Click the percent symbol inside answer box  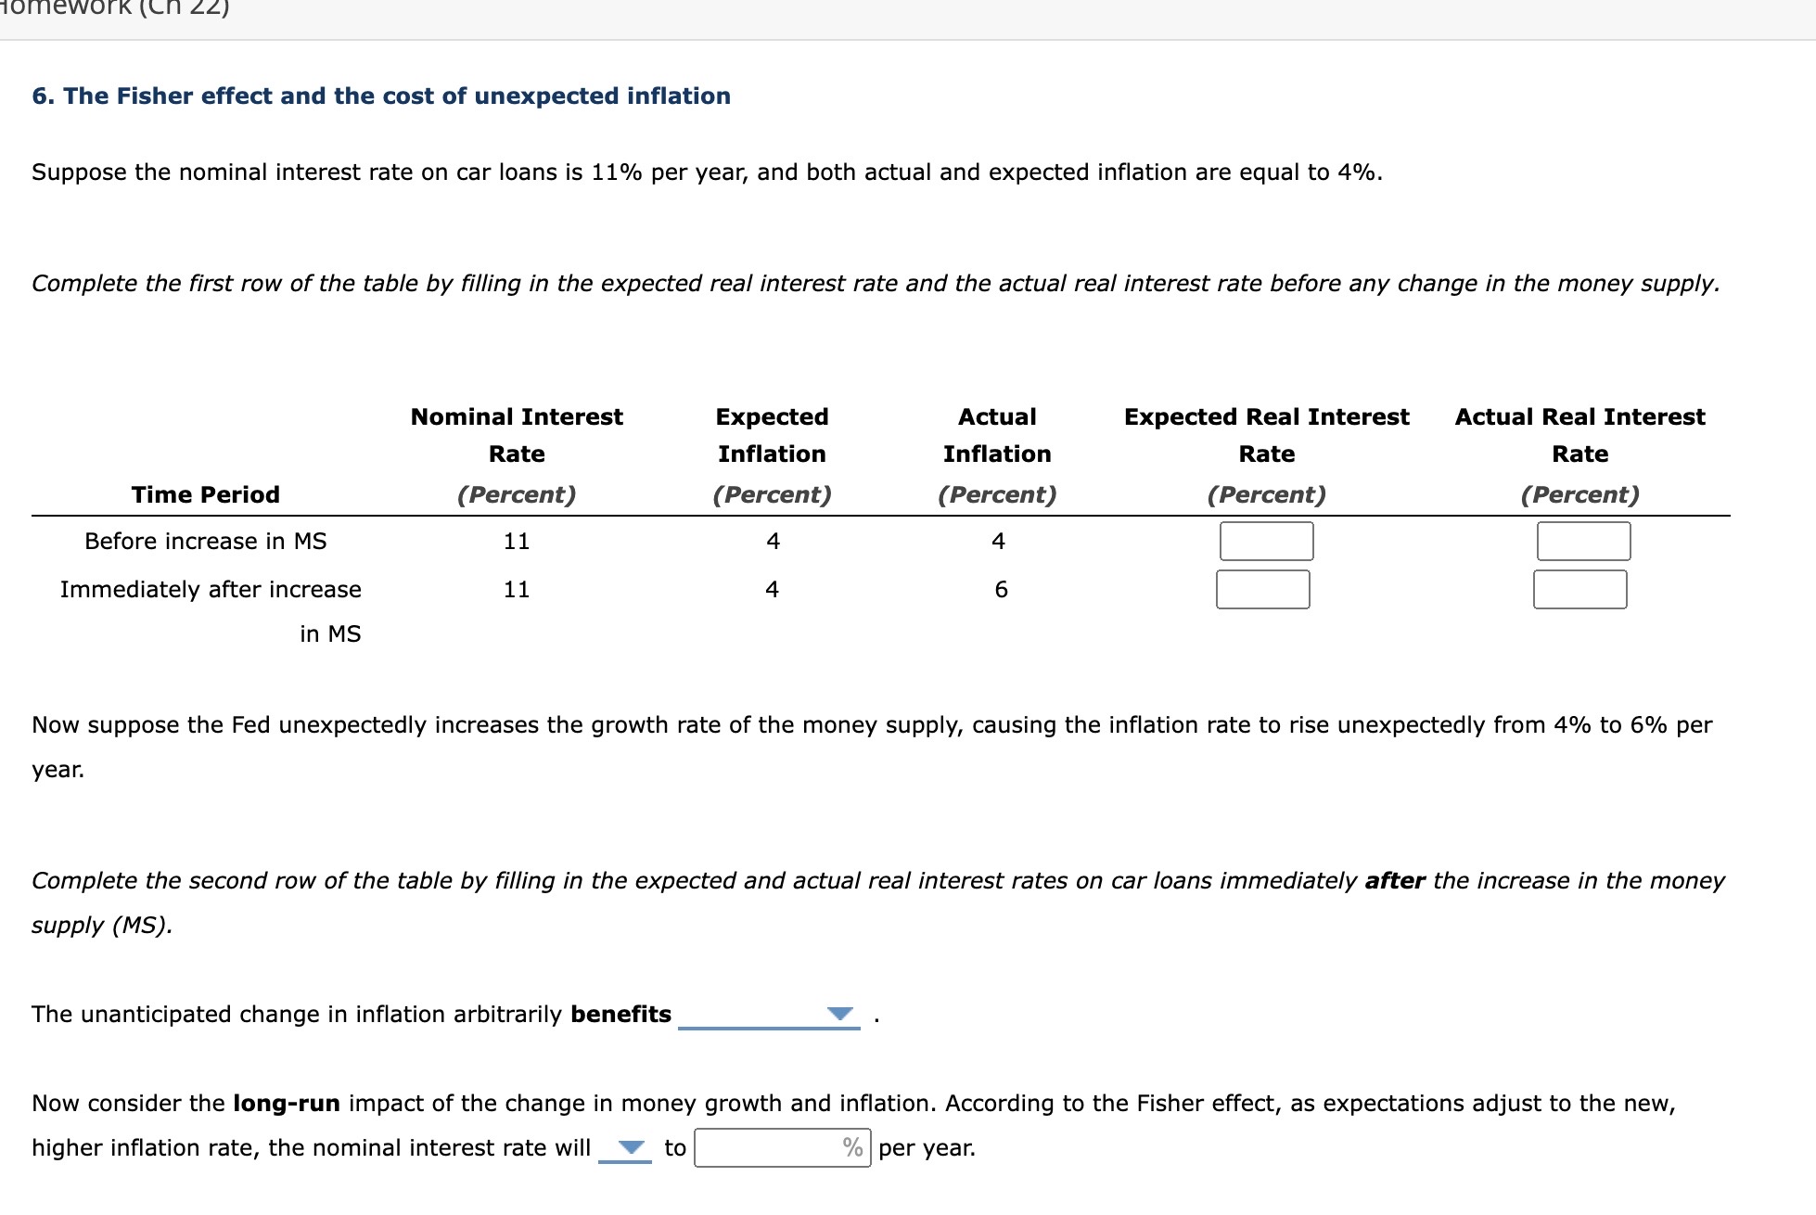click(x=852, y=1147)
